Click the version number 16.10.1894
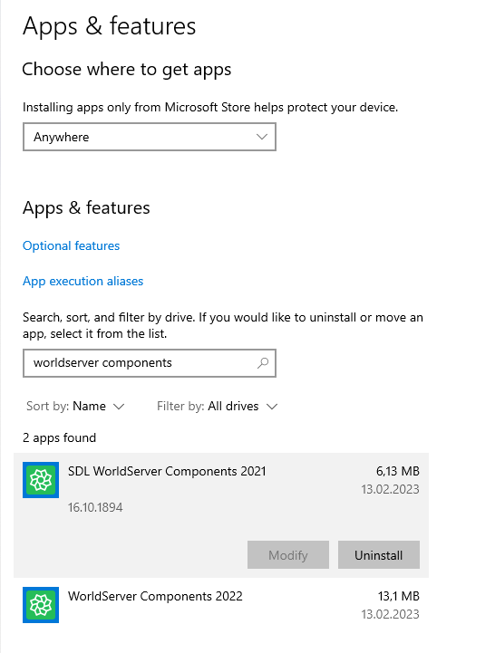495x653 pixels. tap(95, 507)
